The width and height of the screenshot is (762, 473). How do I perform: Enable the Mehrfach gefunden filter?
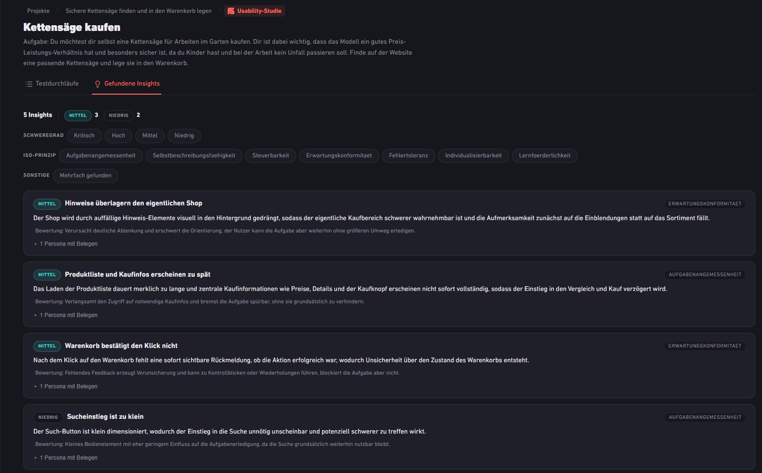point(86,175)
